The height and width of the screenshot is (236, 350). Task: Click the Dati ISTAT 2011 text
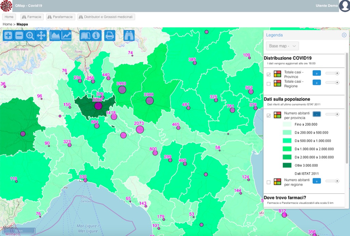point(307,174)
